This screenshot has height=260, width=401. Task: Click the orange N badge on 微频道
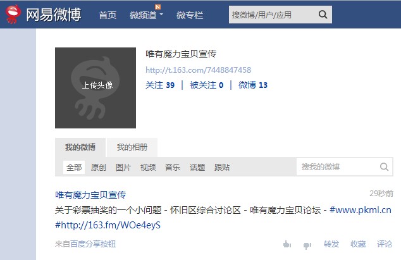click(x=157, y=7)
